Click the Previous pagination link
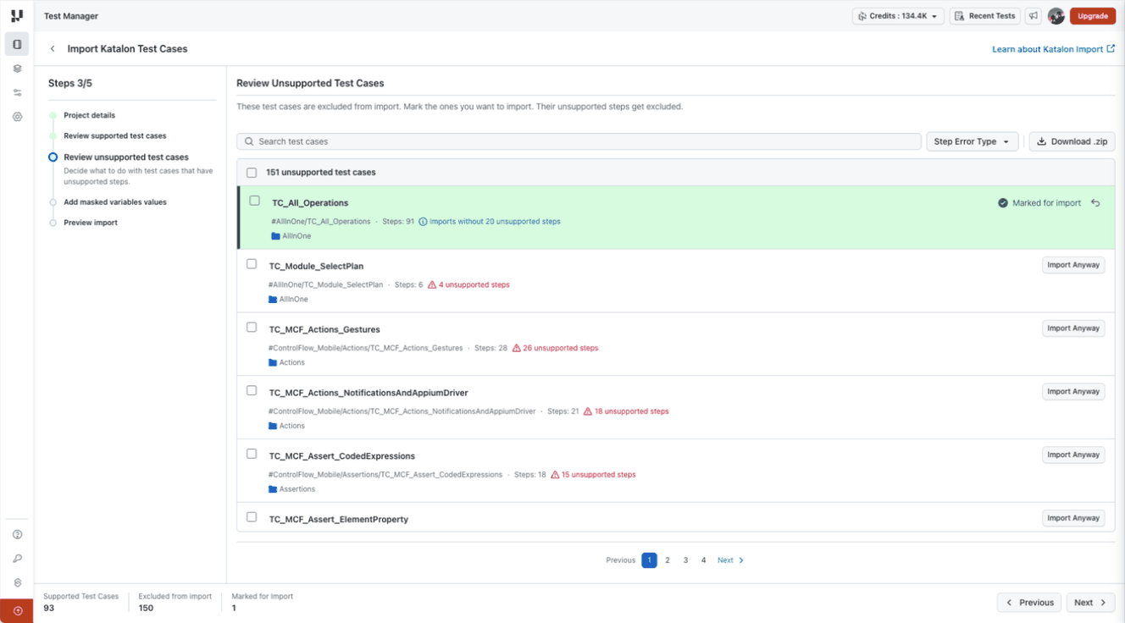This screenshot has width=1125, height=623. [621, 560]
